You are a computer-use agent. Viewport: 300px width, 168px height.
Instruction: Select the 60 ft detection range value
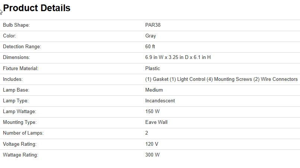(150, 47)
